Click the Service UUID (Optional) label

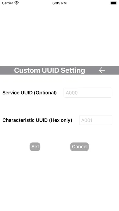pyautogui.click(x=29, y=93)
